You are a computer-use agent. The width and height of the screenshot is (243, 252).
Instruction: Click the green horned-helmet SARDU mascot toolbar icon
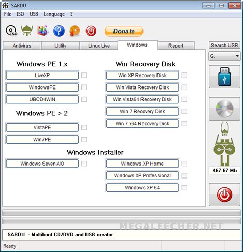pos(27,31)
